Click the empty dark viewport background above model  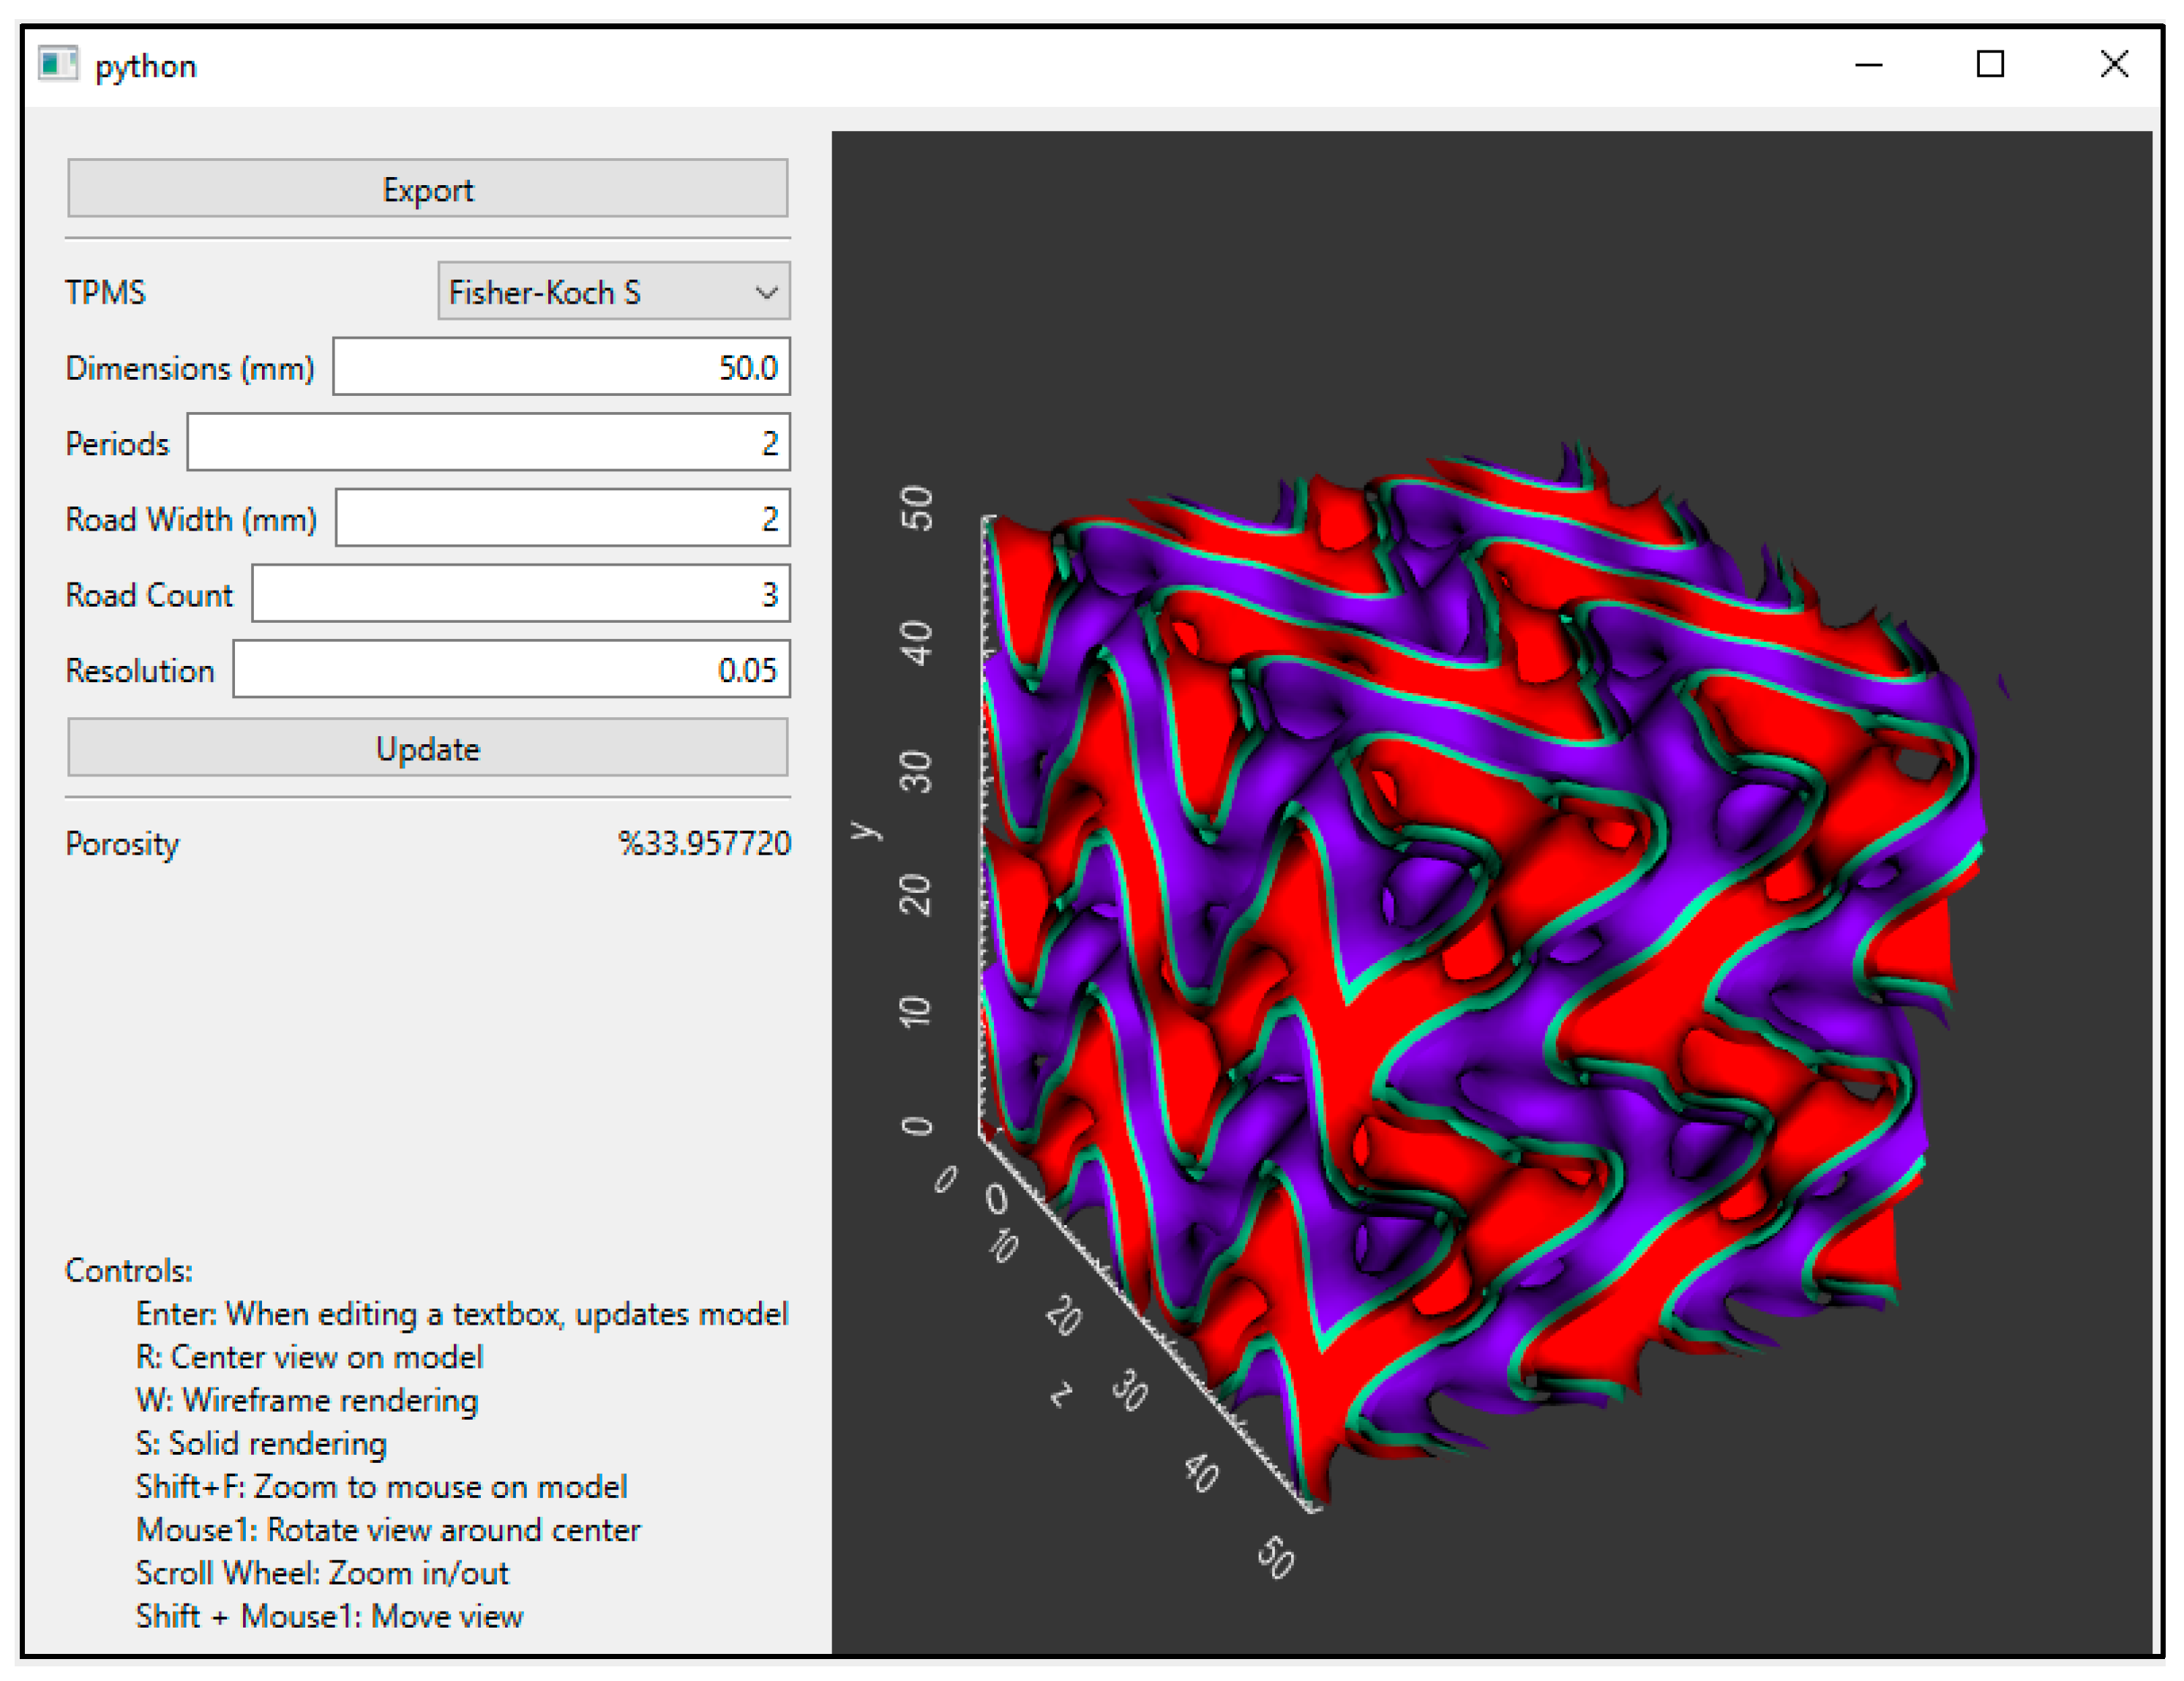tap(1490, 280)
